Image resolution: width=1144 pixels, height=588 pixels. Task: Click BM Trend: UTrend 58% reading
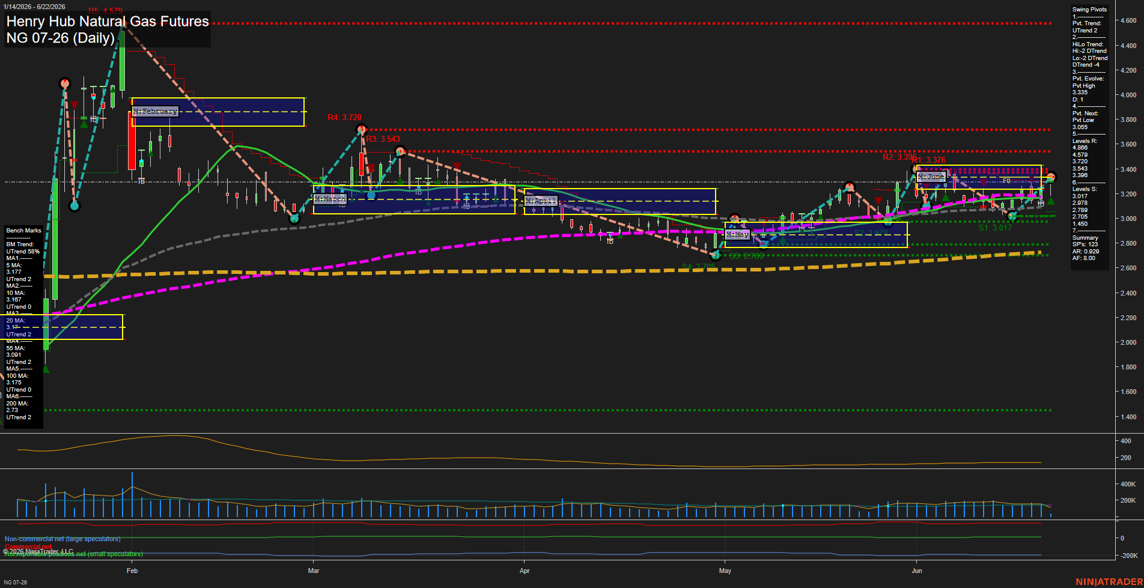point(23,248)
